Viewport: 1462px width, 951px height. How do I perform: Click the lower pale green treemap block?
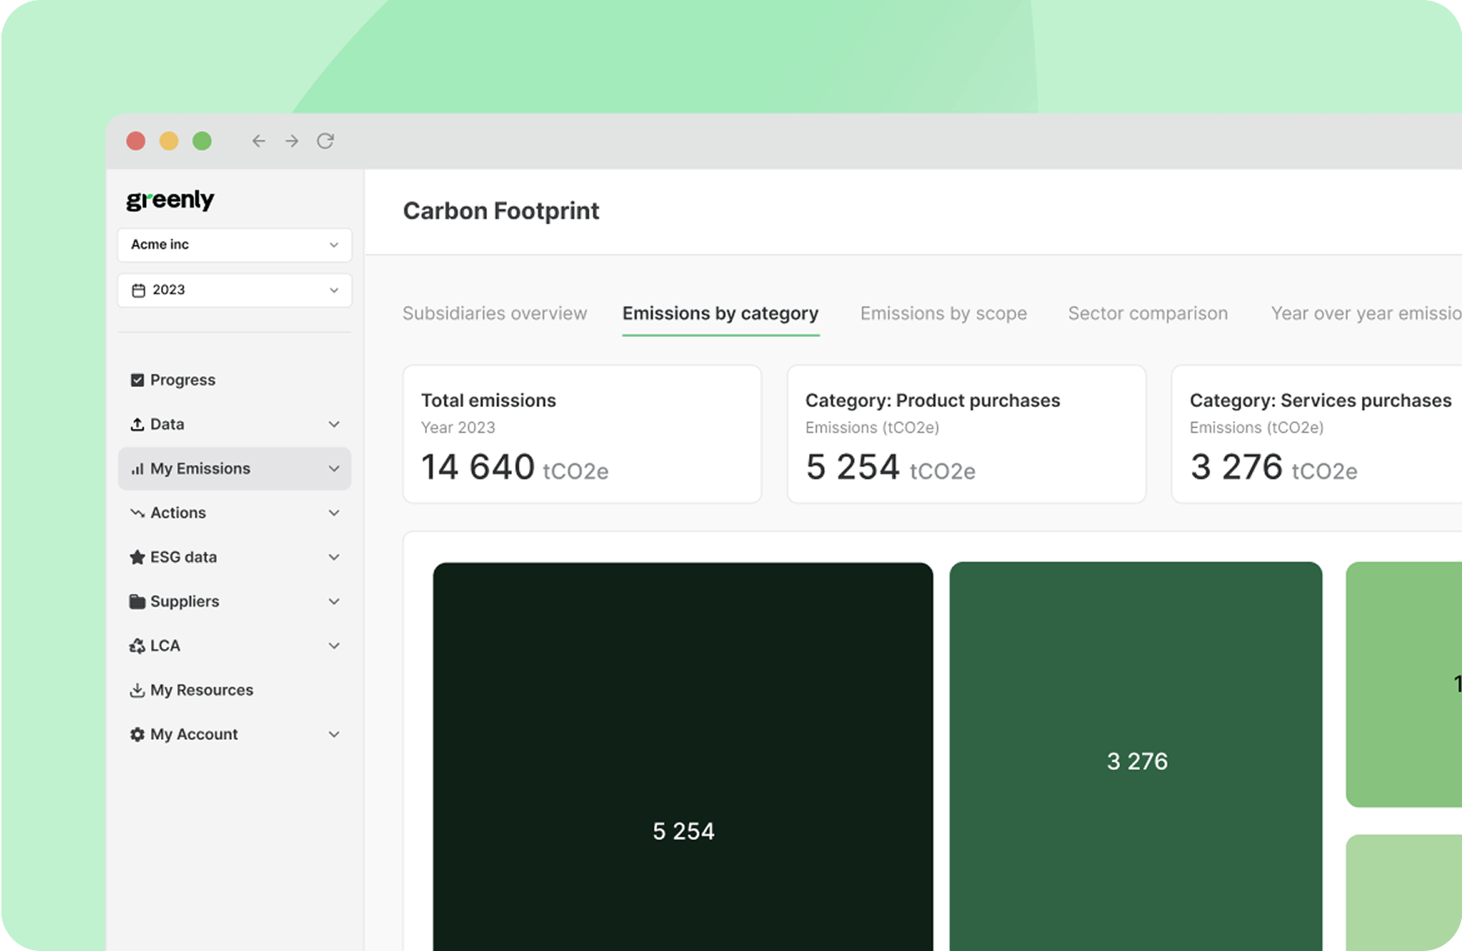point(1404,893)
